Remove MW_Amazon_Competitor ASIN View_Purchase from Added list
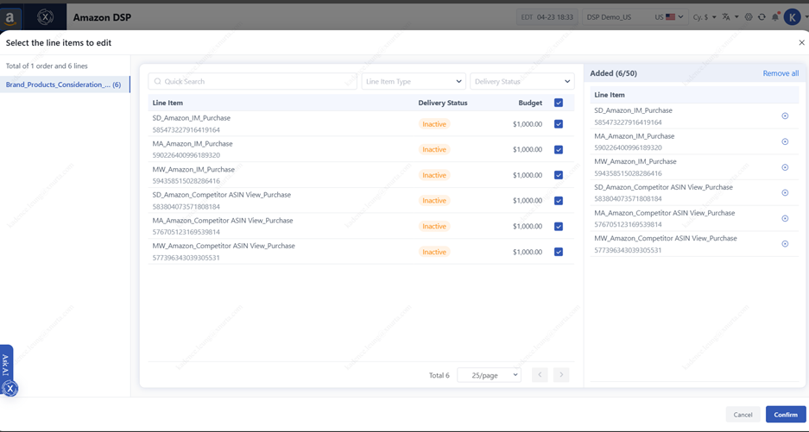This screenshot has width=809, height=432. pos(785,244)
